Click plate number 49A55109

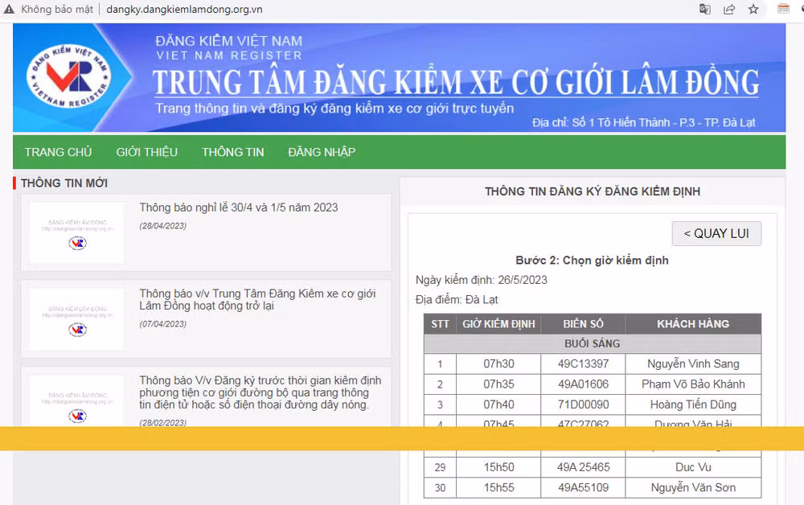point(583,487)
